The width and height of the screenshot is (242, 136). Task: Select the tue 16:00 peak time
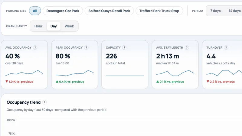pyautogui.click(x=63, y=63)
